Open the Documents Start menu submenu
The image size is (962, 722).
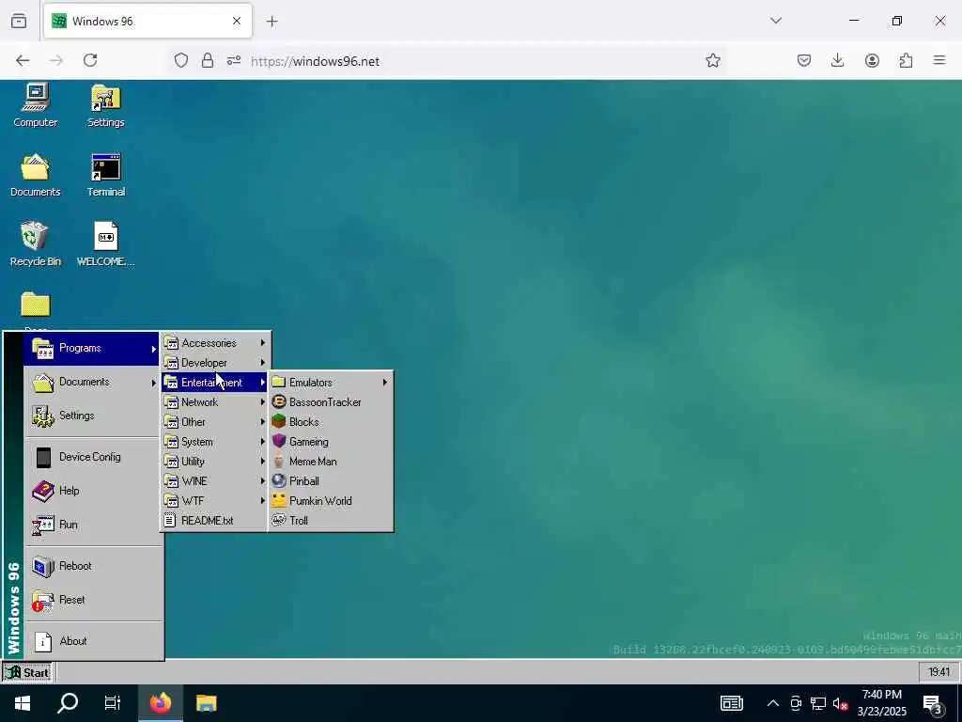tap(91, 382)
